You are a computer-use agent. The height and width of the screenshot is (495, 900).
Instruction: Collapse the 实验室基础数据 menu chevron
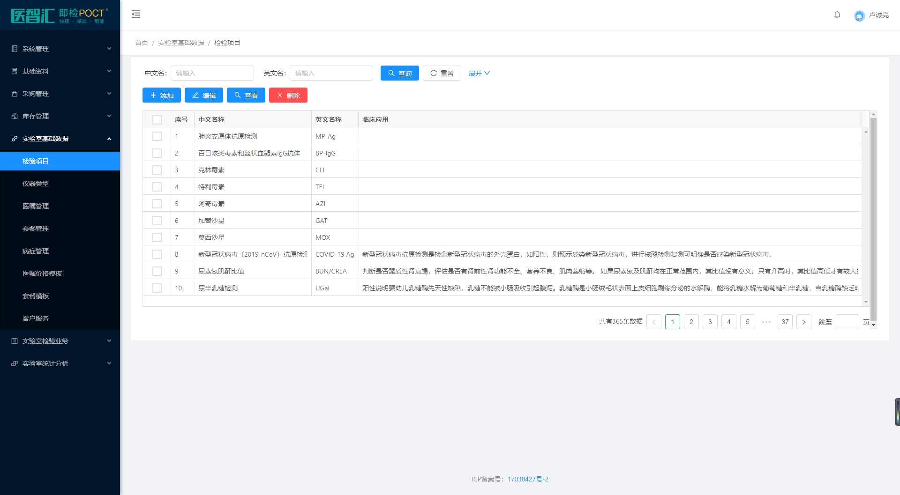tap(109, 139)
